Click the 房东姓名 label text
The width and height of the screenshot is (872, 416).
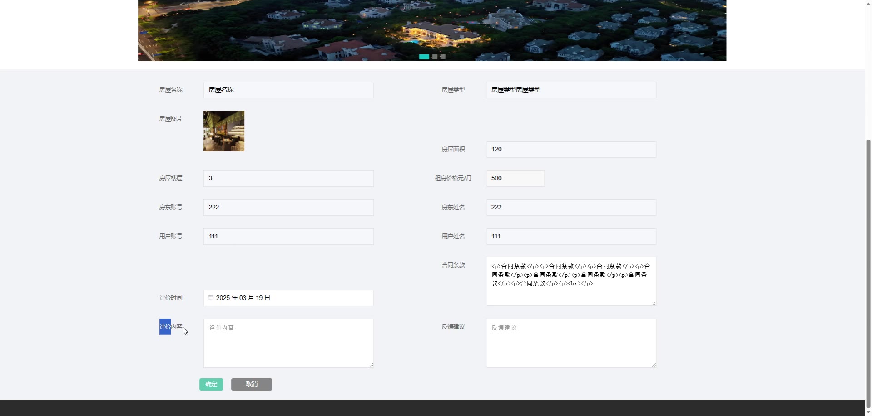[x=453, y=208]
